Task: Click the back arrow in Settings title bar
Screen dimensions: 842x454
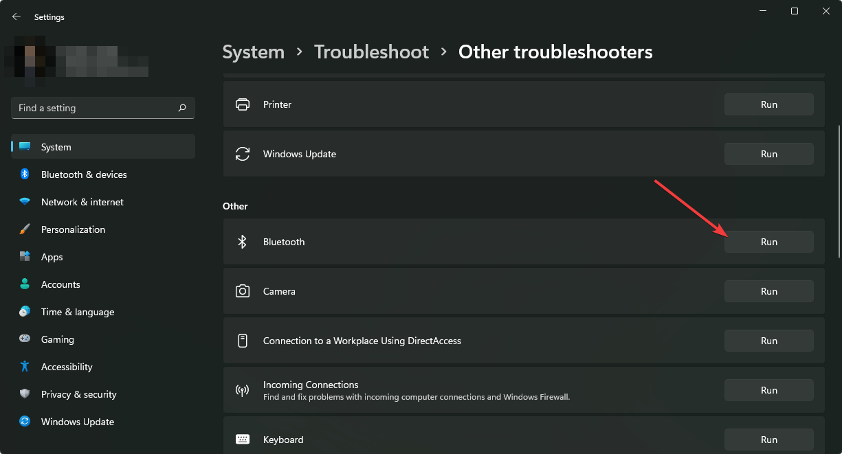Action: [x=16, y=16]
